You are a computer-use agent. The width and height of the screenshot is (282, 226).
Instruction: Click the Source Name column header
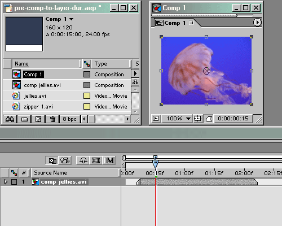pyautogui.click(x=75, y=173)
